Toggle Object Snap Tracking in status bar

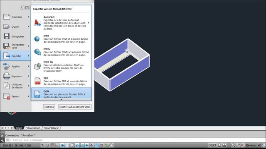[77, 145]
